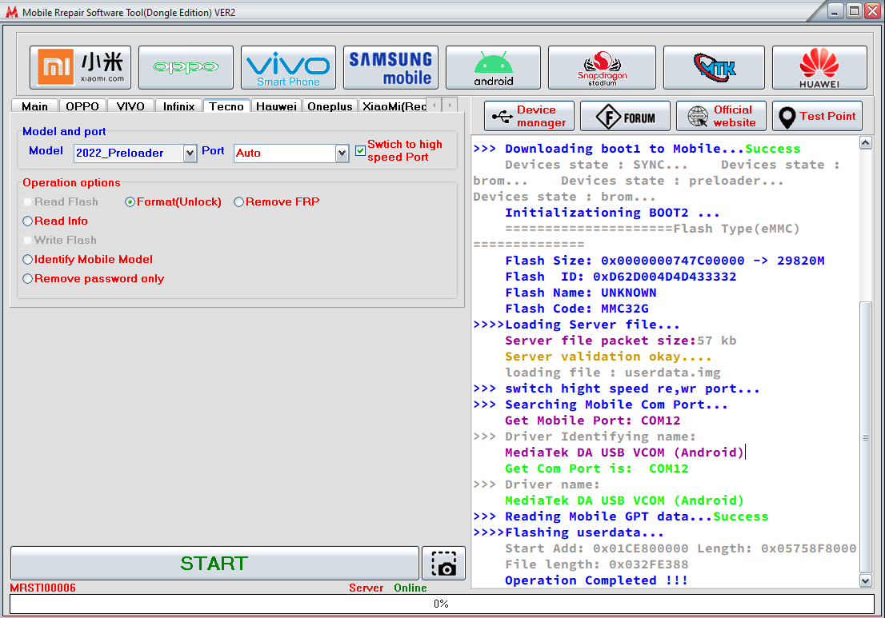Click the Server Online status text
Viewport: 885px width, 618px height.
pyautogui.click(x=388, y=588)
